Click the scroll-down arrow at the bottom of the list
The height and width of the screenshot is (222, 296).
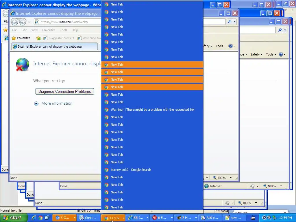[152, 212]
